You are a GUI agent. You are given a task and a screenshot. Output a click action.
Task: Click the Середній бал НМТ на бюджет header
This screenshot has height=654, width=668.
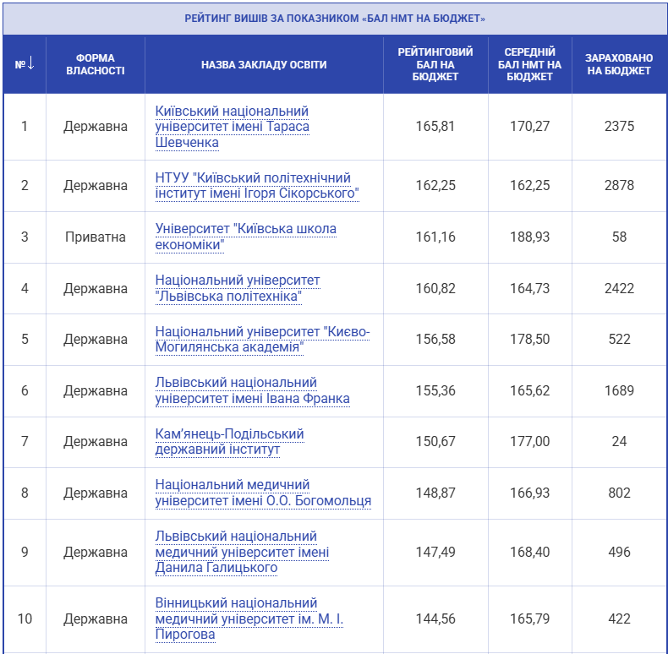529,64
